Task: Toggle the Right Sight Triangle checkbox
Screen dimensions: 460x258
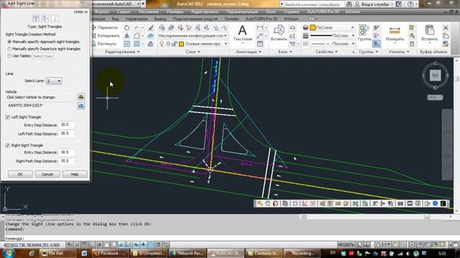Action: tap(8, 145)
